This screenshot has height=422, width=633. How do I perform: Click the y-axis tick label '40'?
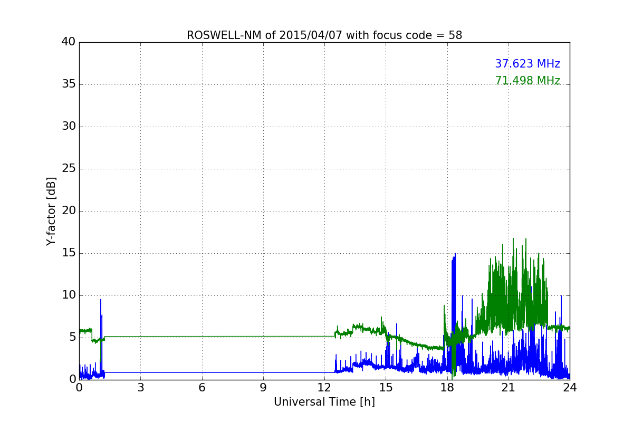point(69,42)
